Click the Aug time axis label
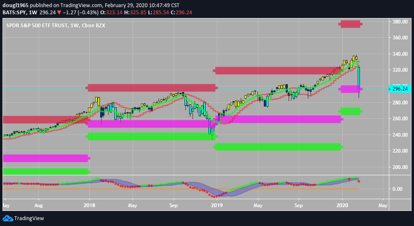Image resolution: width=414 pixels, height=226 pixels. pyautogui.click(x=39, y=205)
